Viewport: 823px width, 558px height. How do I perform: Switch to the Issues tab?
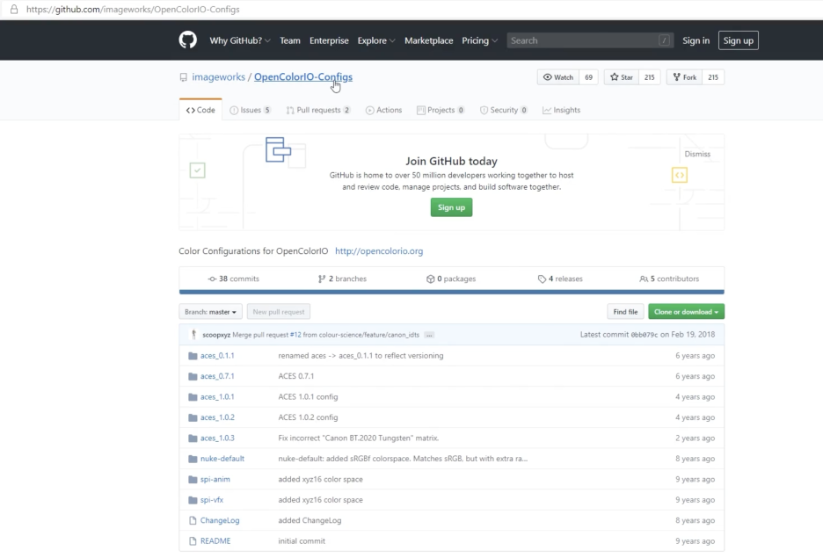point(251,110)
